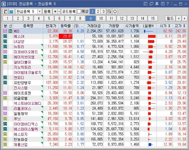
Task: Click the help question mark icon
Action: click(x=168, y=4)
